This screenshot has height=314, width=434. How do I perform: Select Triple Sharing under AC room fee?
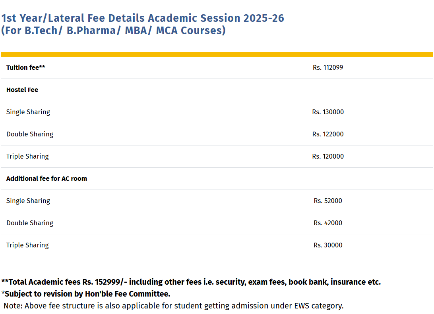coord(27,245)
